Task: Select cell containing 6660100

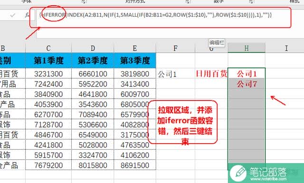Action: [x=93, y=73]
